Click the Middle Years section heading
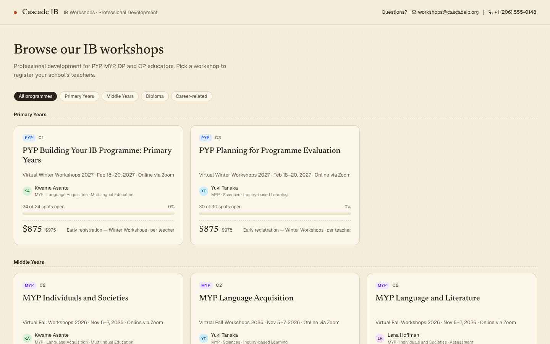The image size is (550, 344). [29, 262]
